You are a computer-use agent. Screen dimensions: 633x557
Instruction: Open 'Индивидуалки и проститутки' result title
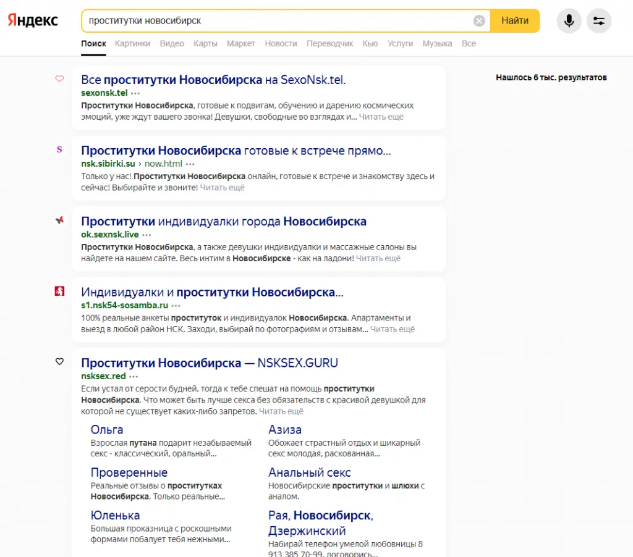tap(212, 292)
